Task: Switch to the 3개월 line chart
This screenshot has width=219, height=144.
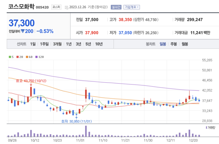Action: coord(57,44)
